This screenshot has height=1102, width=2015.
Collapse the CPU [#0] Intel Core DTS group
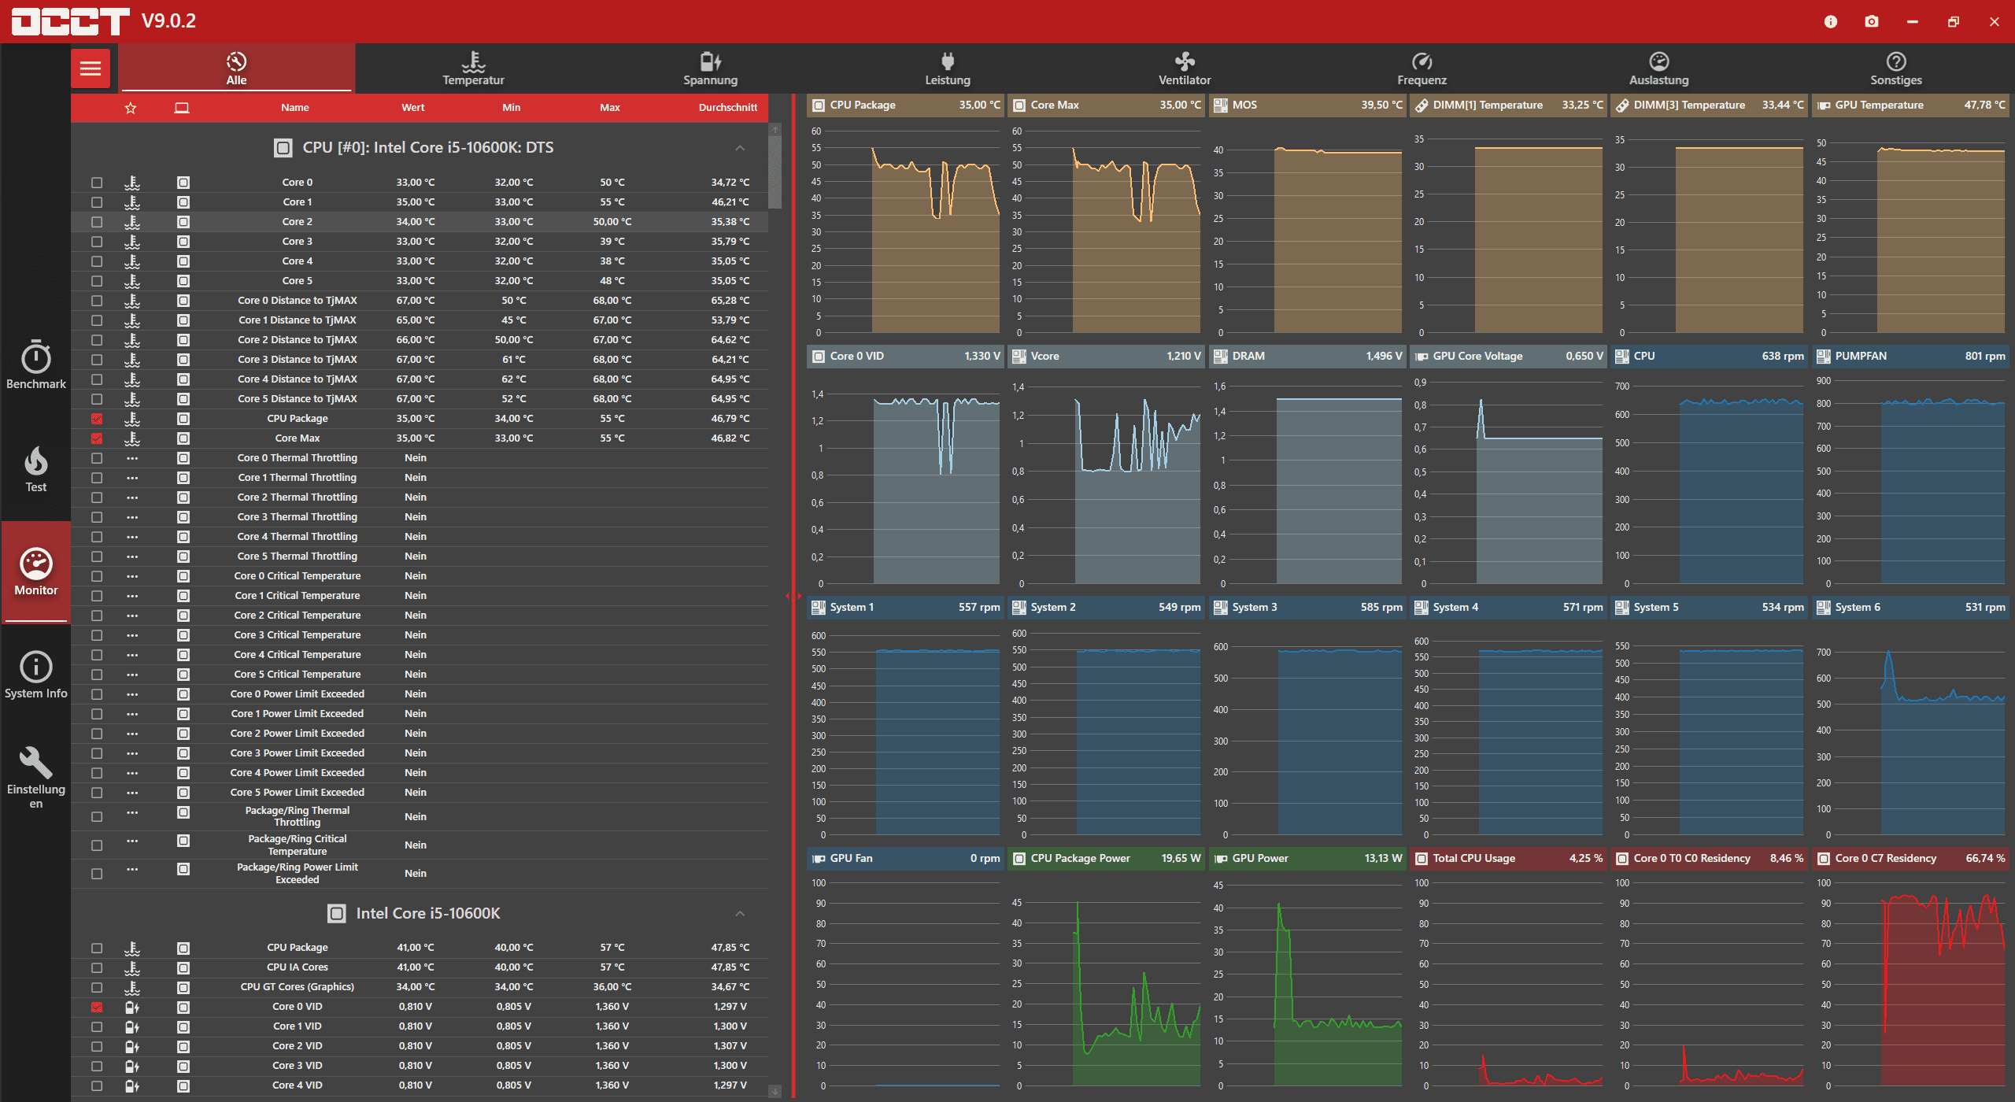coord(740,148)
